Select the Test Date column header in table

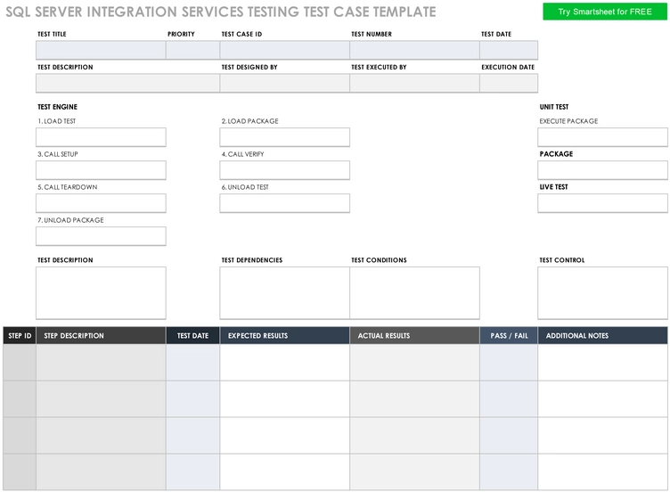[192, 335]
